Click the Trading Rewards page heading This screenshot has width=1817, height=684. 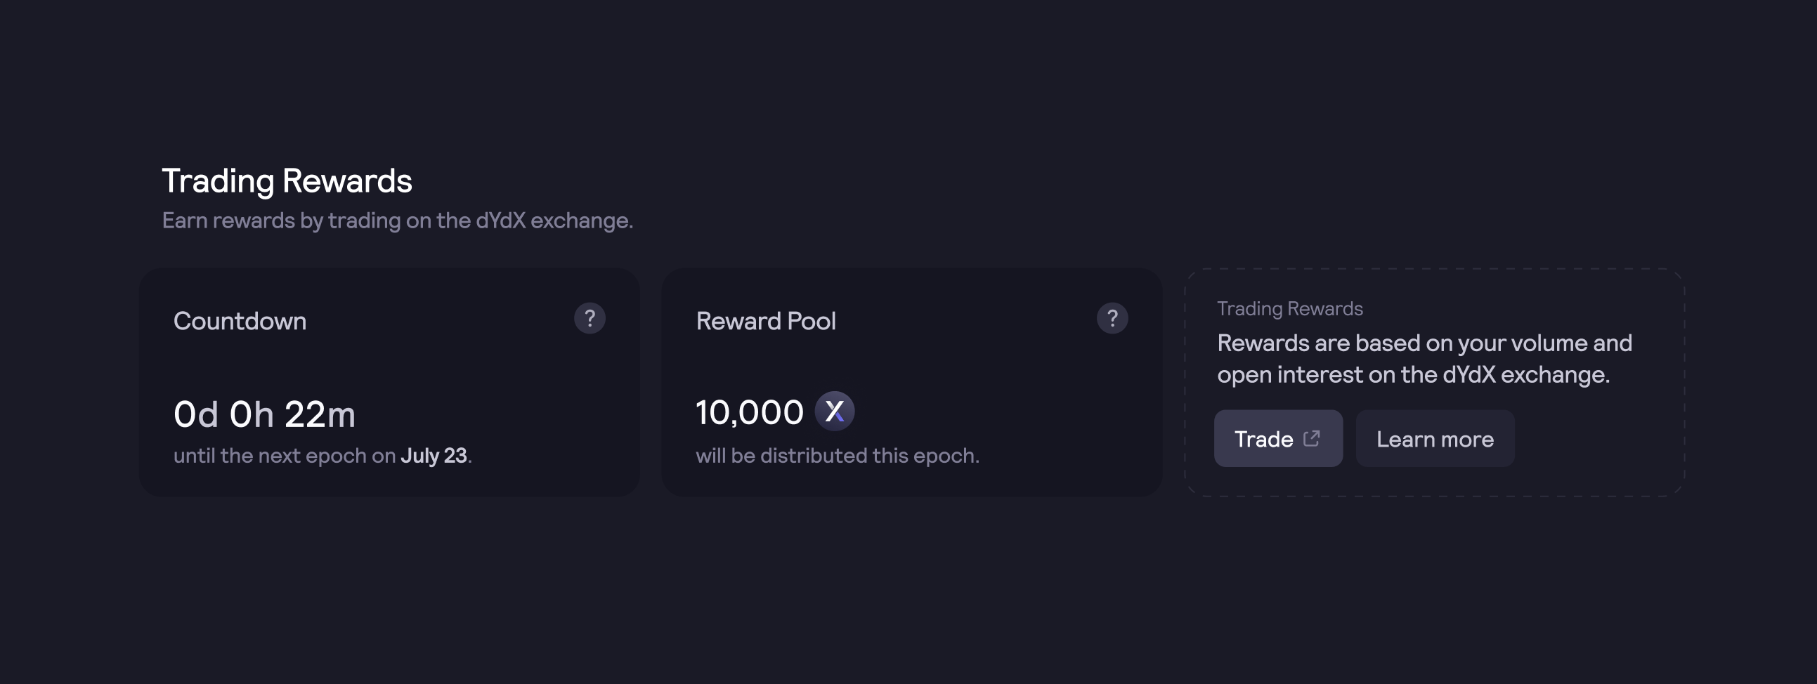pyautogui.click(x=287, y=181)
